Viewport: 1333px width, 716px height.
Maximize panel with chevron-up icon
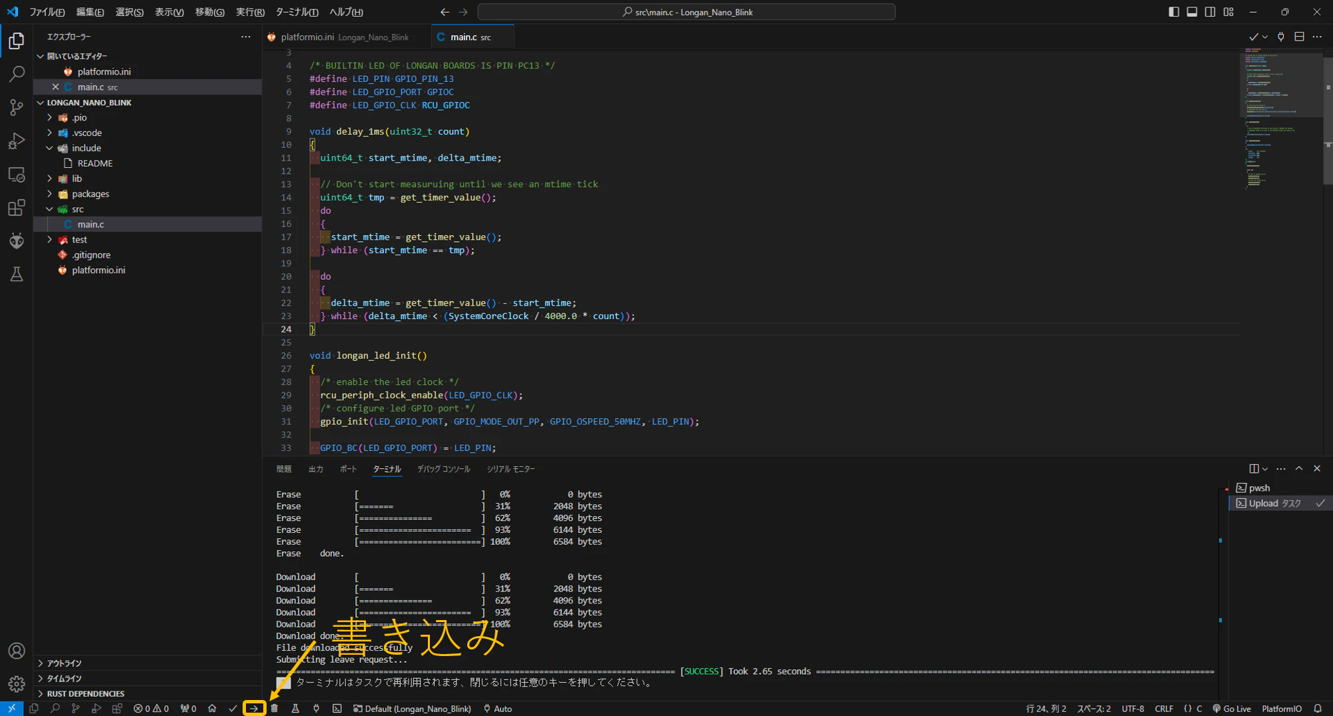pyautogui.click(x=1299, y=469)
